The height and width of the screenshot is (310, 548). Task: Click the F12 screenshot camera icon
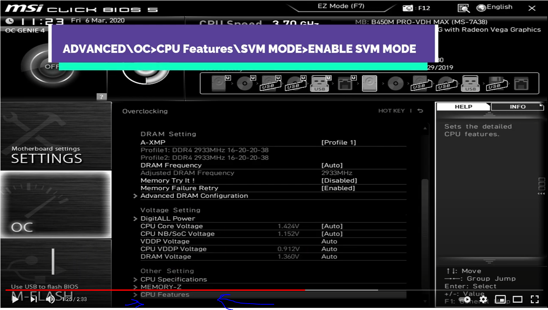[x=408, y=8]
